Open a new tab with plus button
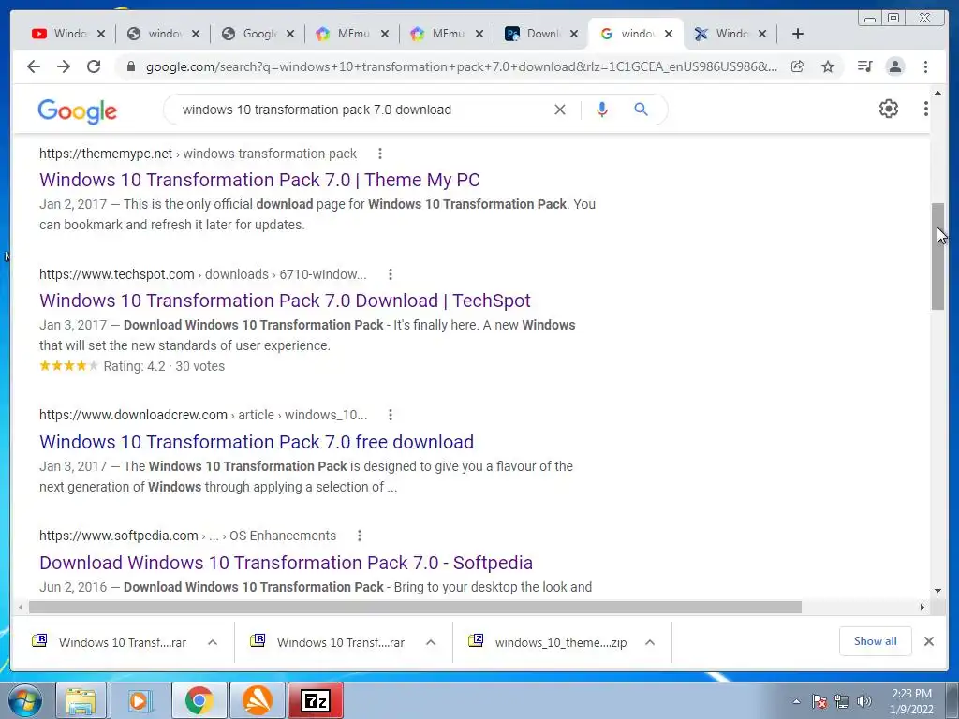The height and width of the screenshot is (719, 959). point(798,34)
